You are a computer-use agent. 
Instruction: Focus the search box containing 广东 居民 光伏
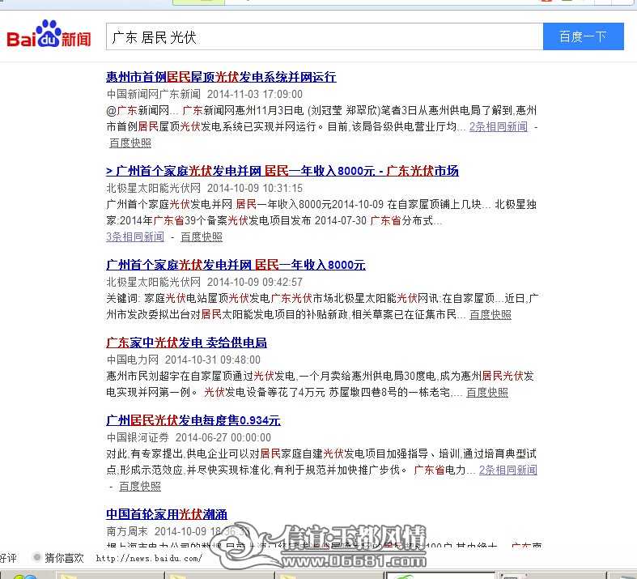(325, 37)
